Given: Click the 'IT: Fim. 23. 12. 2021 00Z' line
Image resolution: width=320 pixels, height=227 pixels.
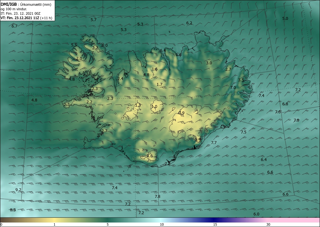Looking at the screenshot, I should pyautogui.click(x=20, y=13).
